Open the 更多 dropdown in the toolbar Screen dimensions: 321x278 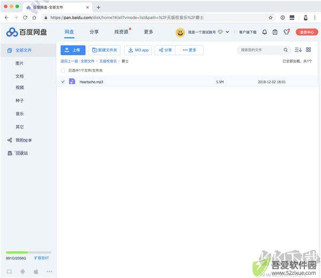189,50
